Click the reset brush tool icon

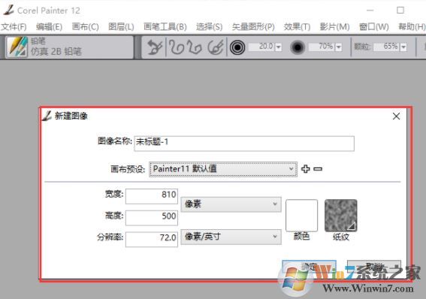(x=155, y=47)
